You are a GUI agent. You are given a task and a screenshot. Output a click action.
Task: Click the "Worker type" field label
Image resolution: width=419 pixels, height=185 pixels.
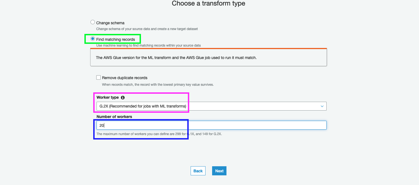click(x=108, y=97)
